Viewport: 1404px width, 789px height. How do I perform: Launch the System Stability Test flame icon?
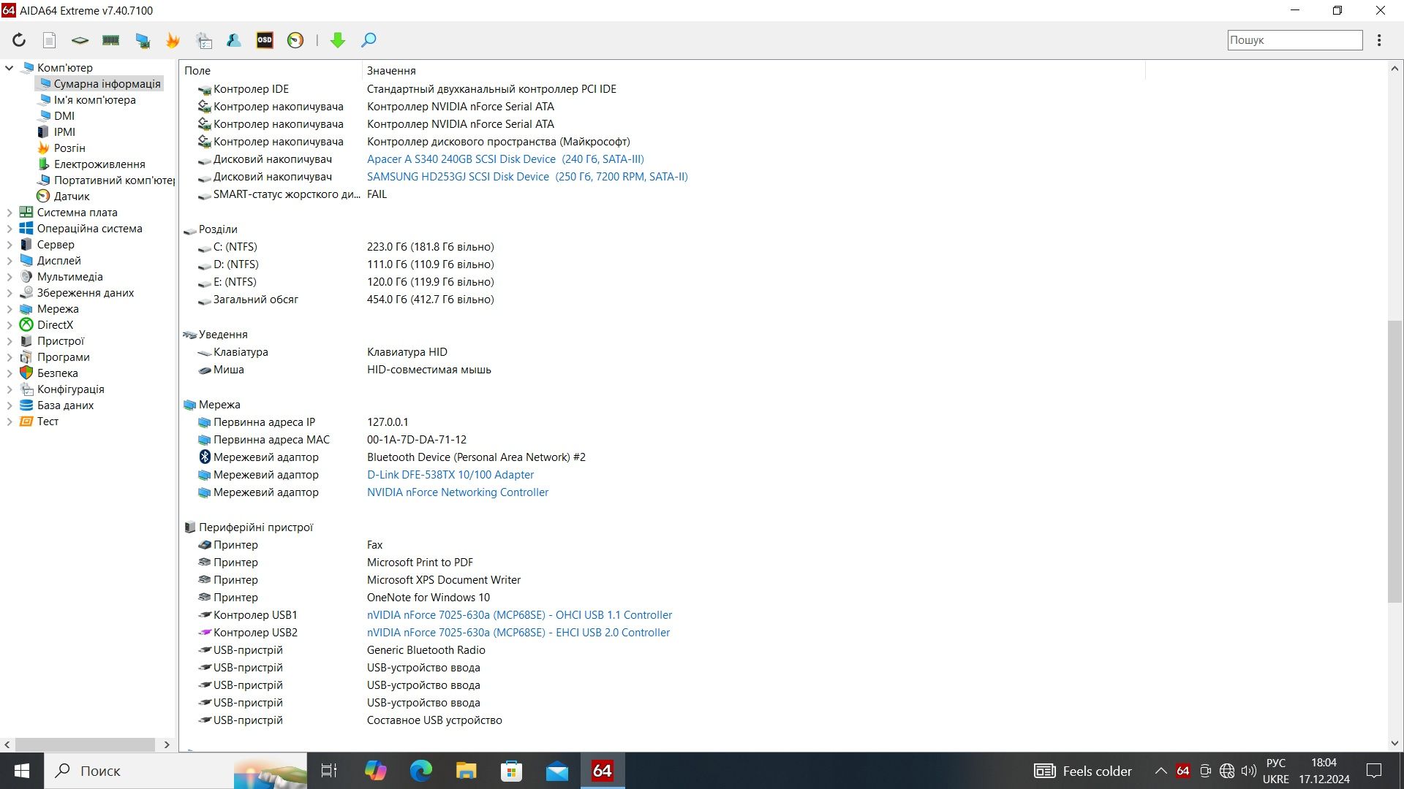pos(173,40)
